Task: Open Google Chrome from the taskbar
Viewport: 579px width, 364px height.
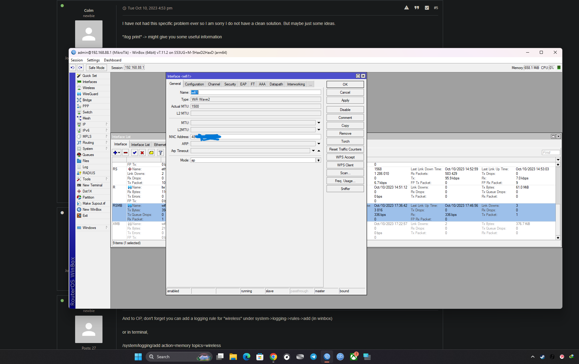Action: click(273, 357)
